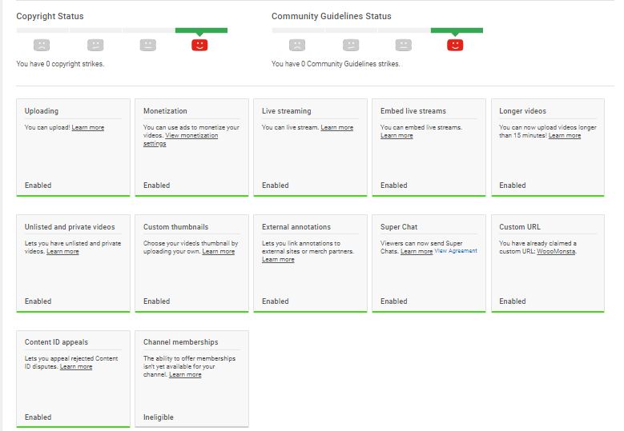Click the green Copyright Status progress bar
The width and height of the screenshot is (624, 431).
[201, 30]
